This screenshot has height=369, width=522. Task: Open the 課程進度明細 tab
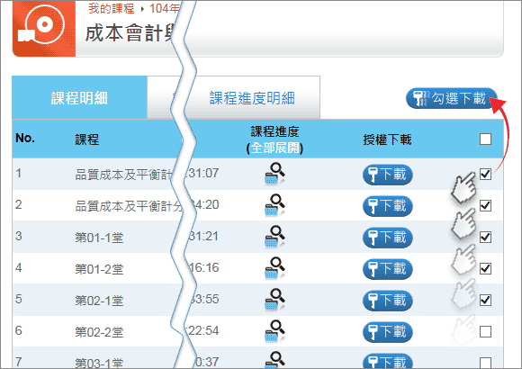252,98
